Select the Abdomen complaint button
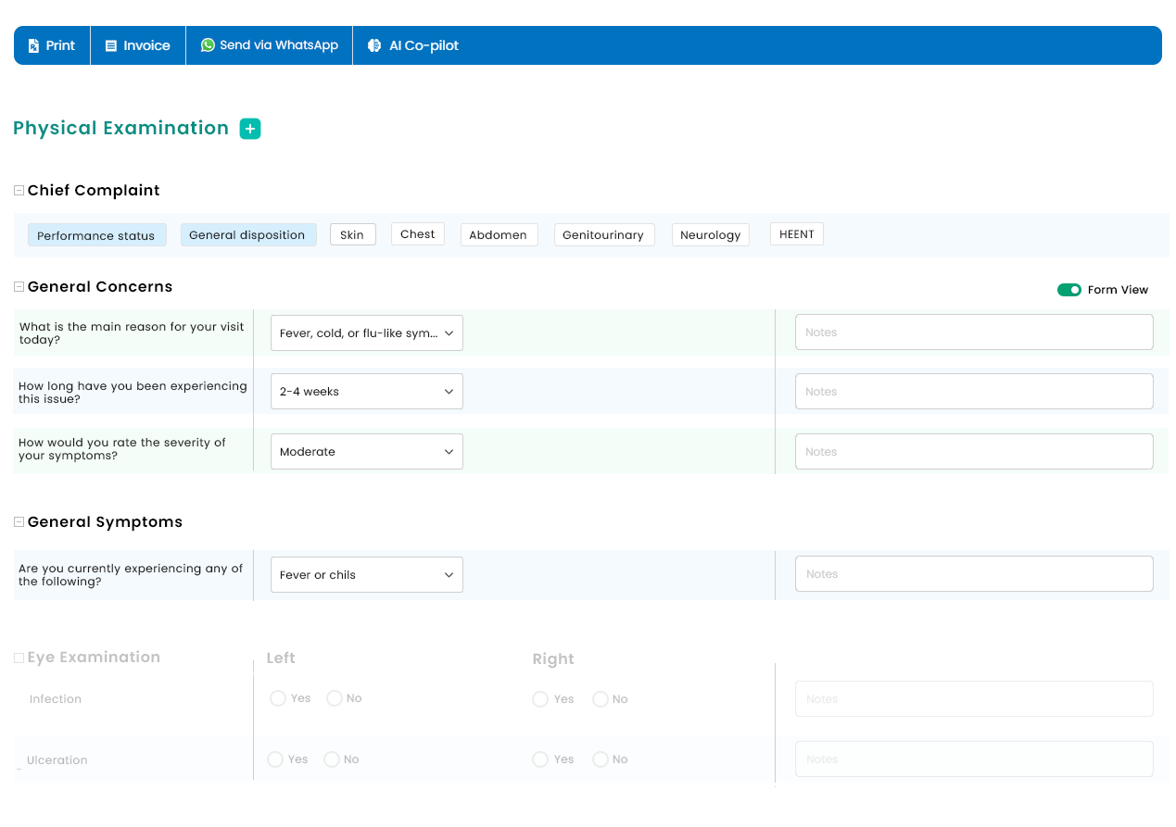This screenshot has height=827, width=1176. [498, 235]
